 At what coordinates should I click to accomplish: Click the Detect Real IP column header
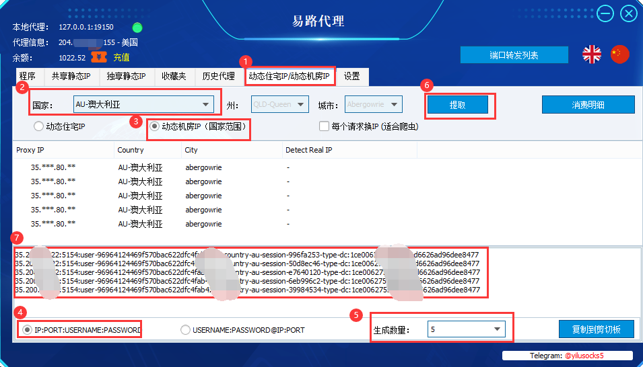(349, 150)
